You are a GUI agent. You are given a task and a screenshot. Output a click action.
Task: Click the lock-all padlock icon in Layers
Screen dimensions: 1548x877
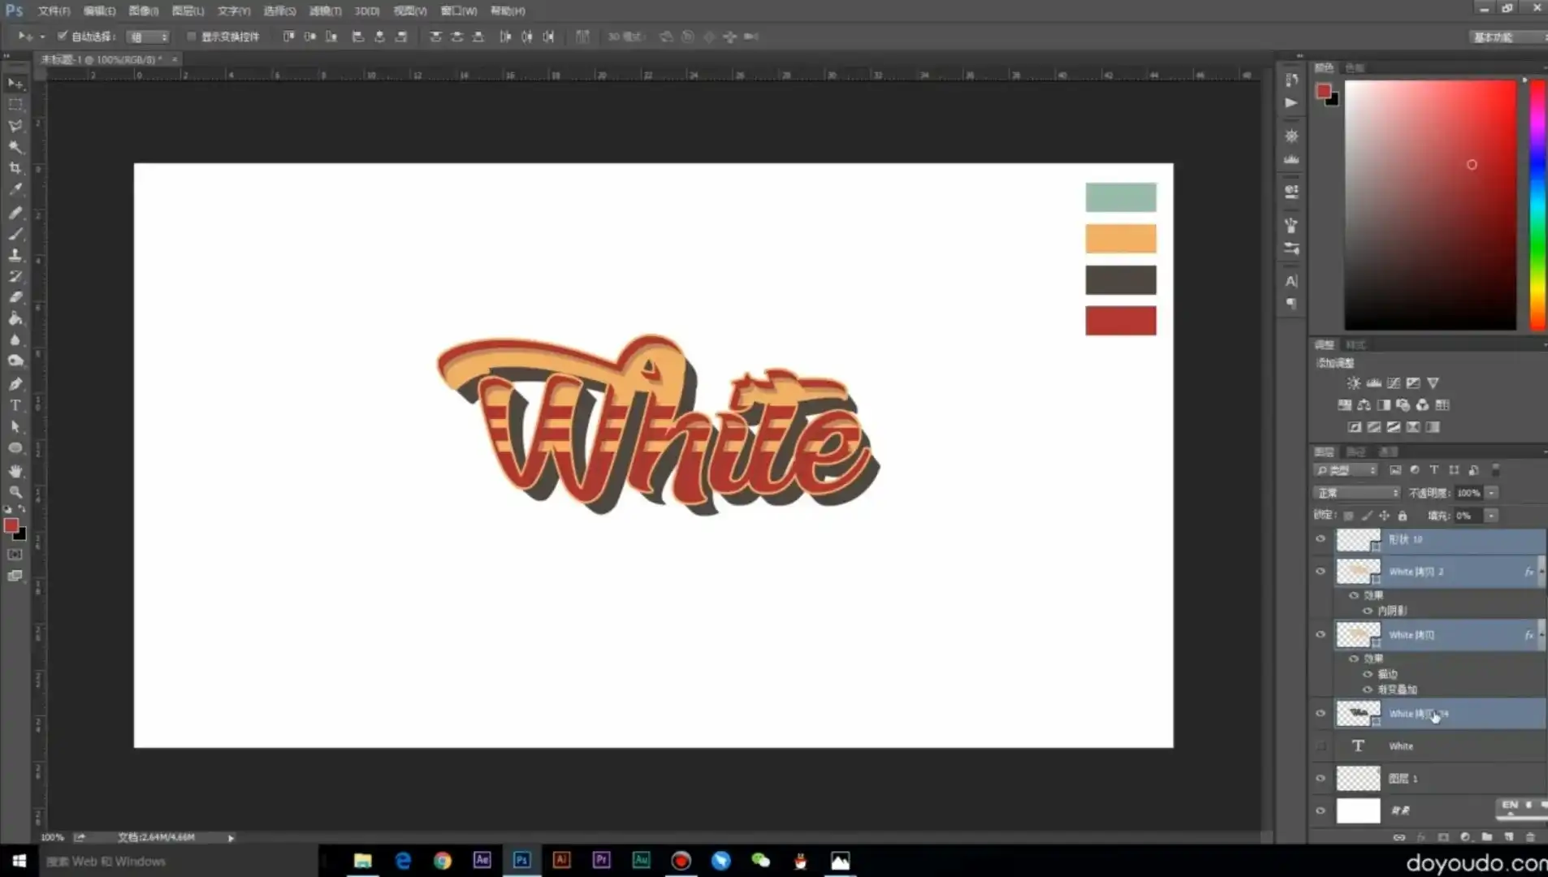1403,516
